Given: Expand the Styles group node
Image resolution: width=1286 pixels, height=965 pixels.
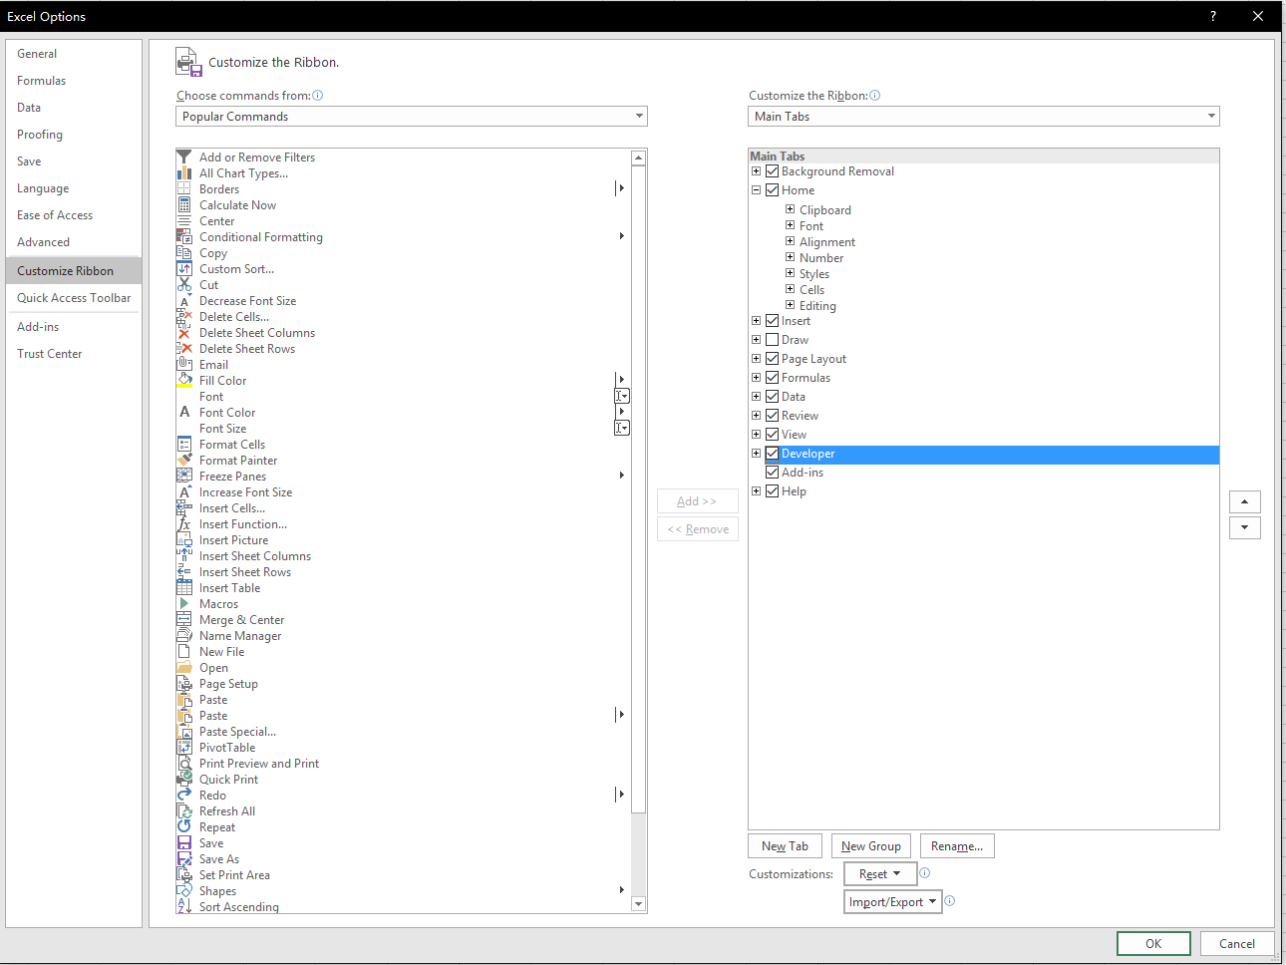Looking at the screenshot, I should (x=790, y=273).
